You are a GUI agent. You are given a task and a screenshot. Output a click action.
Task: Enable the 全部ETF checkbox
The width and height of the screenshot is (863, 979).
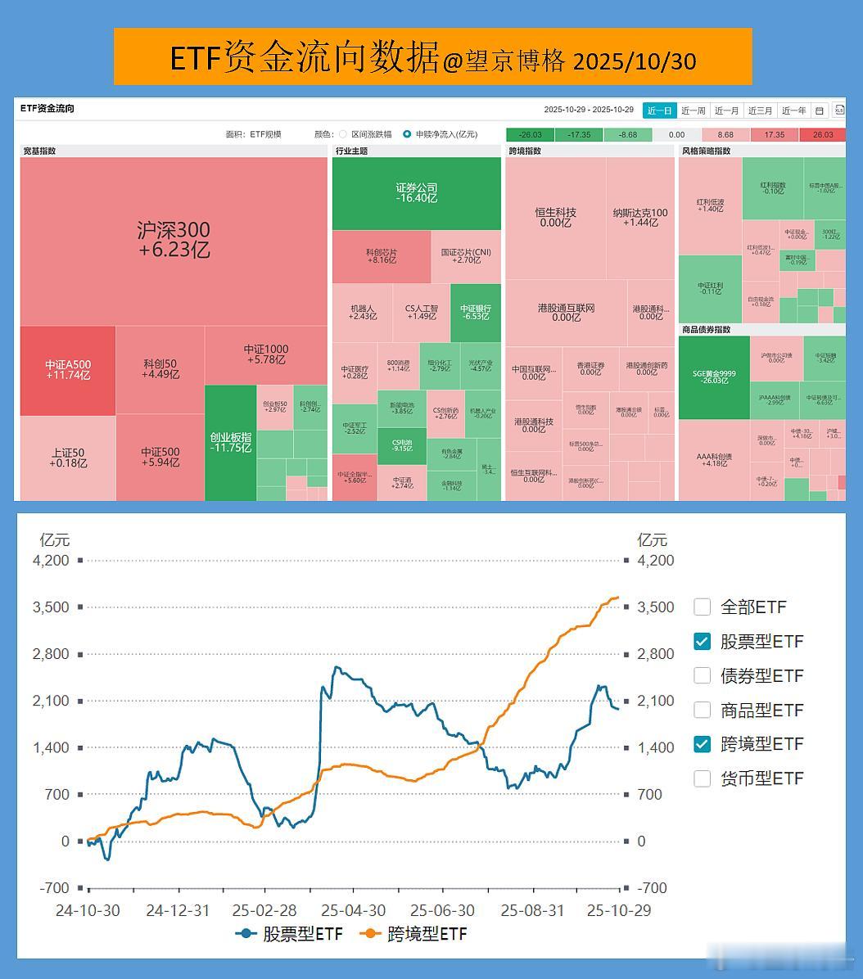(702, 607)
